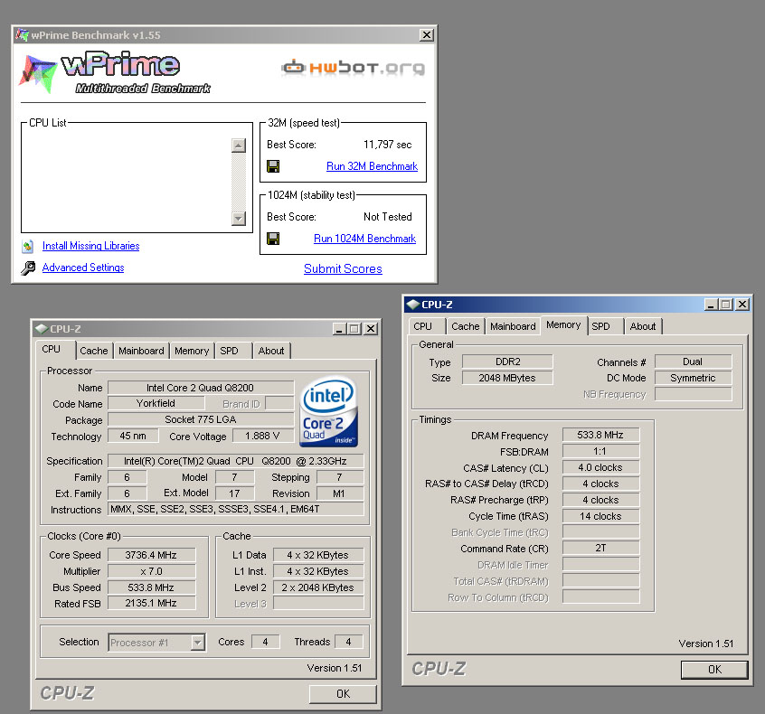Image resolution: width=765 pixels, height=714 pixels.
Task: Click the processor Name field Intel Core 2 Quad Q8200
Action: tap(201, 388)
